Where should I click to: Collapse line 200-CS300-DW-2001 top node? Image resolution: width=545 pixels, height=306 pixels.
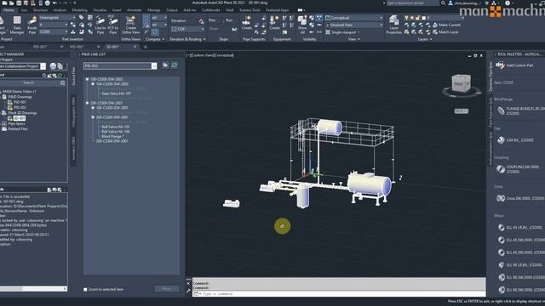click(x=87, y=103)
